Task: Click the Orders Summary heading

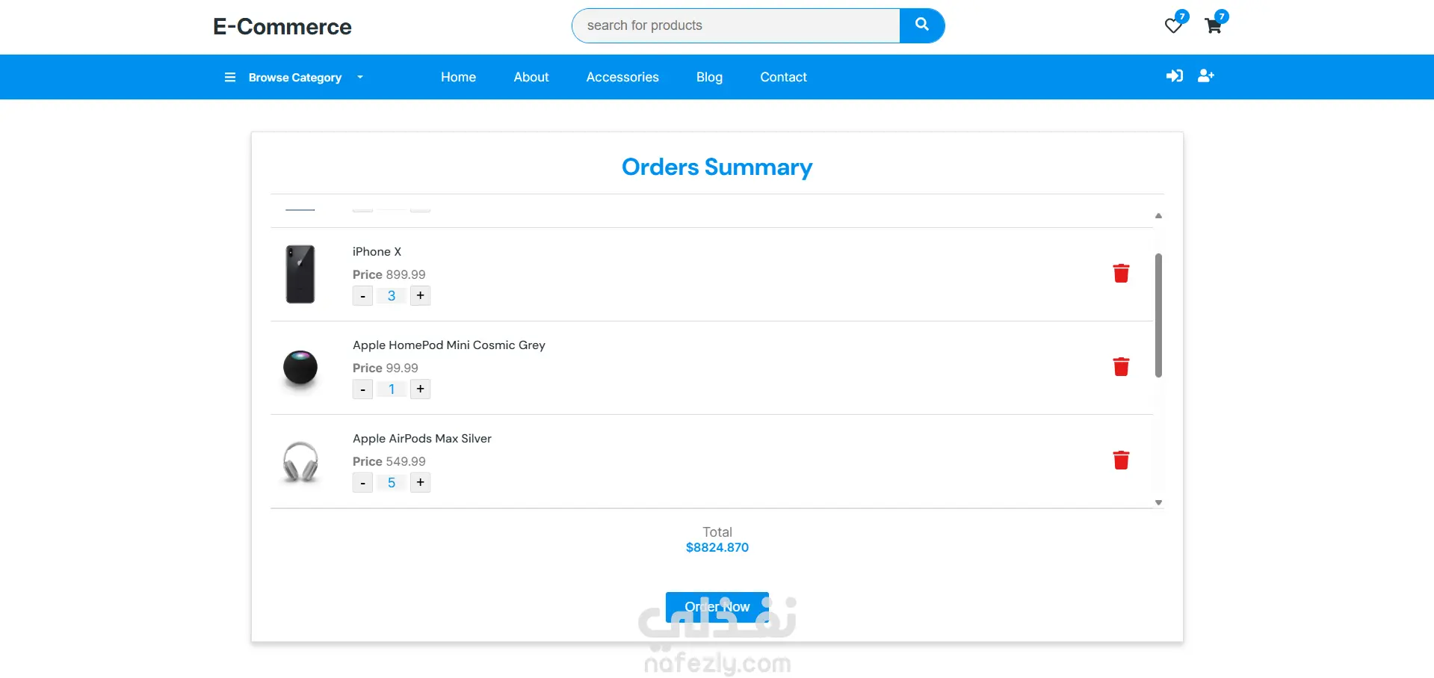Action: [x=717, y=167]
